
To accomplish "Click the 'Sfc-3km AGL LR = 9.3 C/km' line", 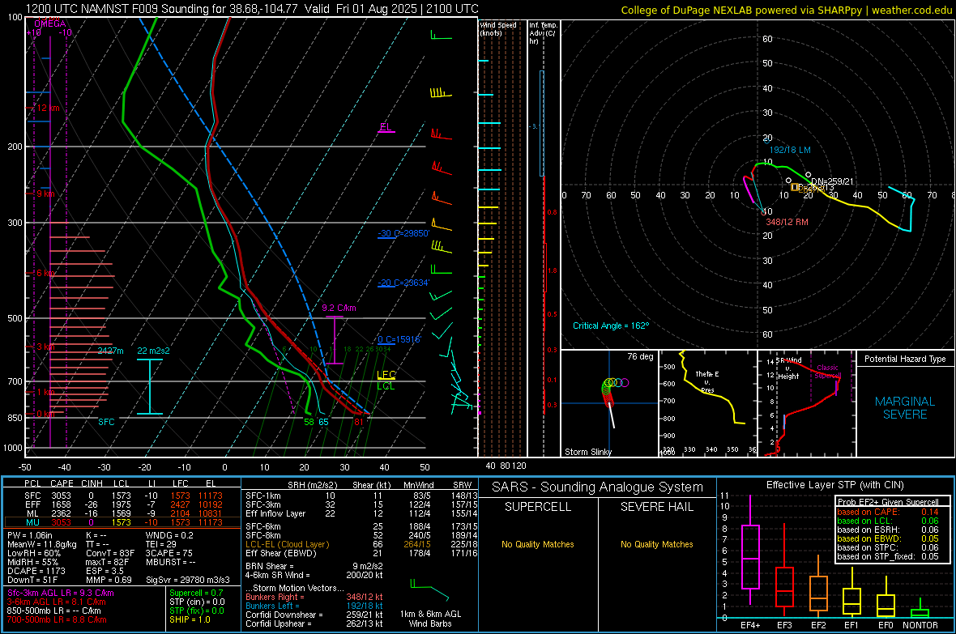I will pos(61,593).
